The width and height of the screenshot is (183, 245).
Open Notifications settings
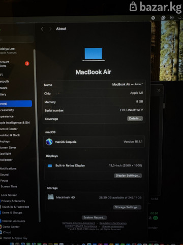coord(8,168)
